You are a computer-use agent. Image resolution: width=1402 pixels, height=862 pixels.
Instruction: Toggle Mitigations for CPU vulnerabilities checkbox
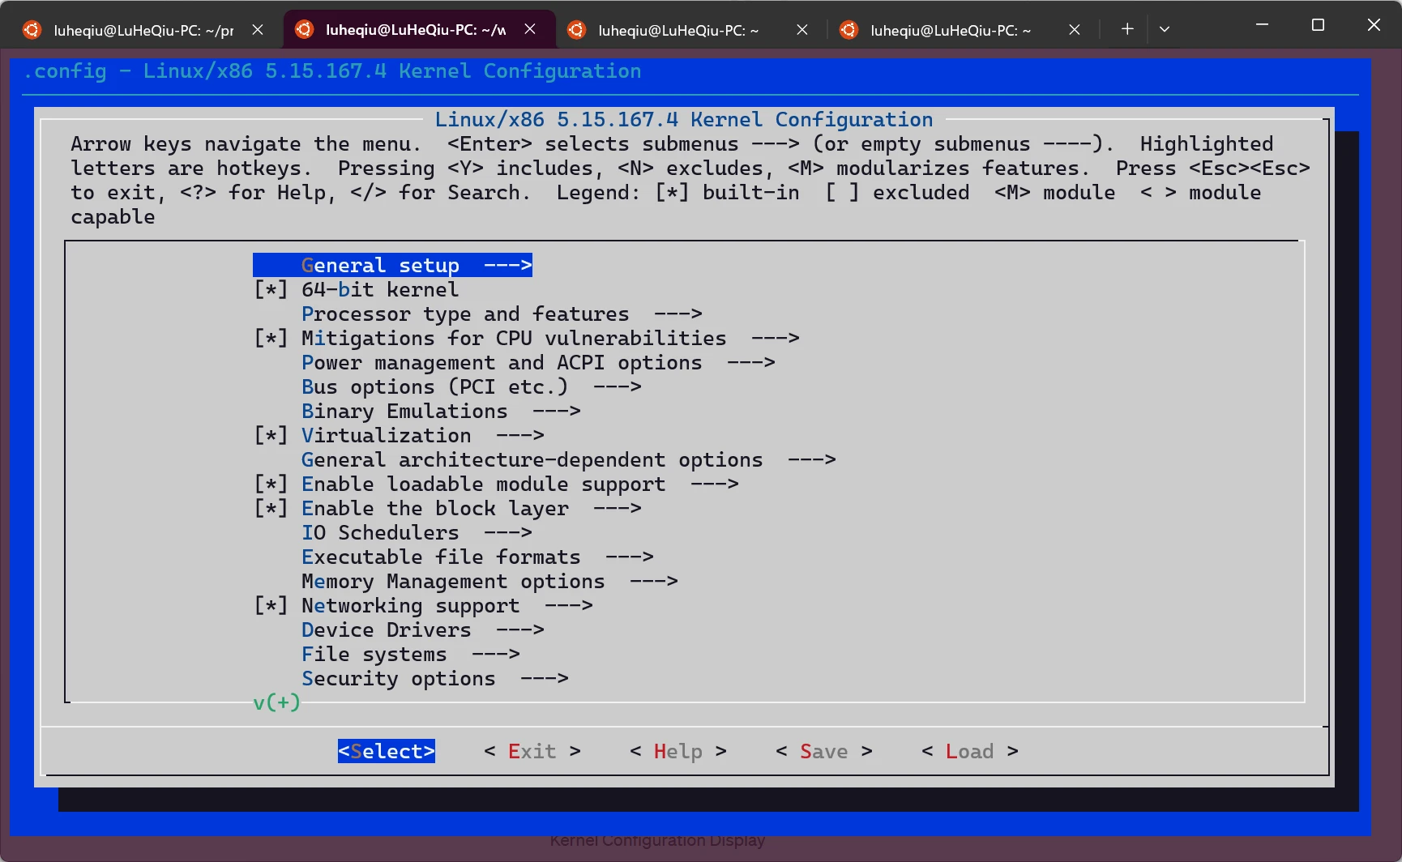pos(271,339)
